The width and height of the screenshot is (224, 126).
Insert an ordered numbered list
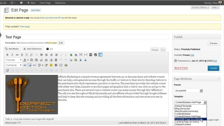32,55
